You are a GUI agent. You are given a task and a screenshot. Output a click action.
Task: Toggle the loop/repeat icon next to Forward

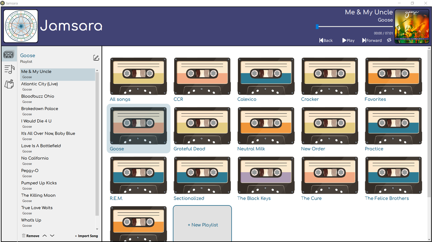389,40
